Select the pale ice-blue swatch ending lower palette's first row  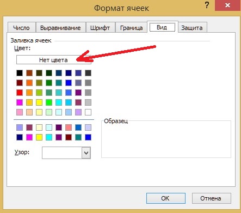[x=88, y=127]
